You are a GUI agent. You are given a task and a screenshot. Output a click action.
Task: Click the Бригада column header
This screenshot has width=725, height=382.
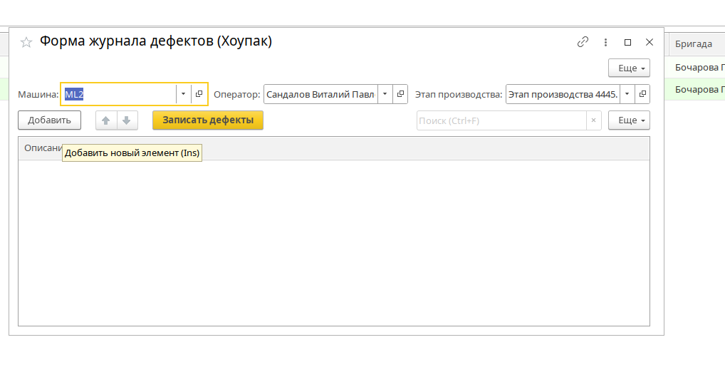694,44
